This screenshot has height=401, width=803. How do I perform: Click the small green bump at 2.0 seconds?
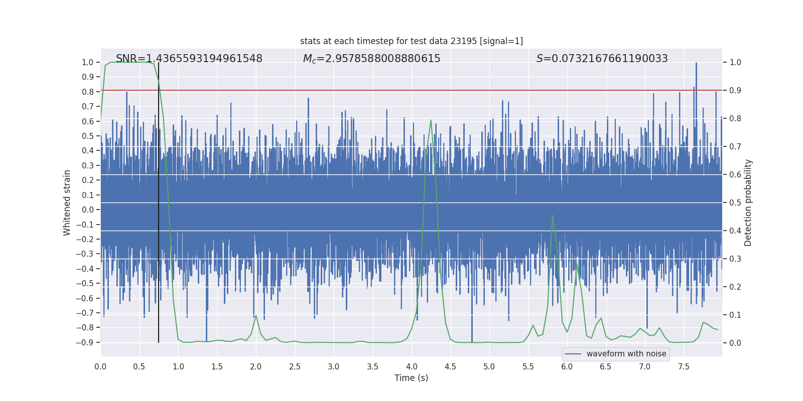(x=256, y=316)
